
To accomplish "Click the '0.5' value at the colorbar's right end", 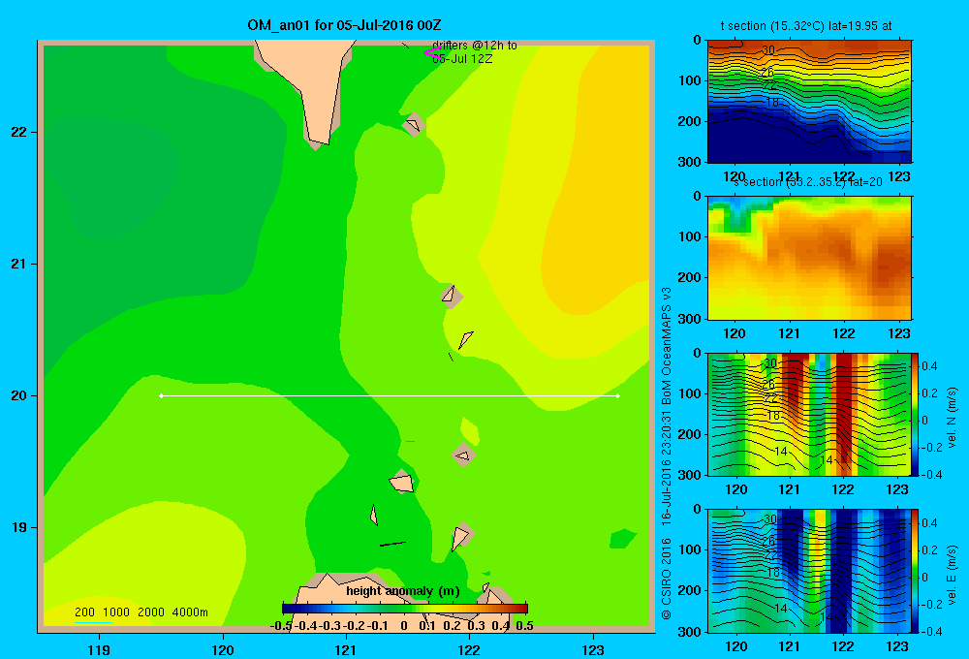I will click(524, 626).
